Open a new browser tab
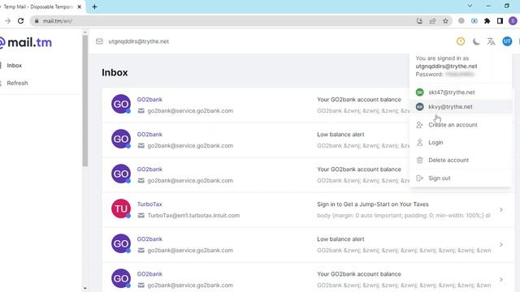Screen dimensions: 520x292 (94, 6)
